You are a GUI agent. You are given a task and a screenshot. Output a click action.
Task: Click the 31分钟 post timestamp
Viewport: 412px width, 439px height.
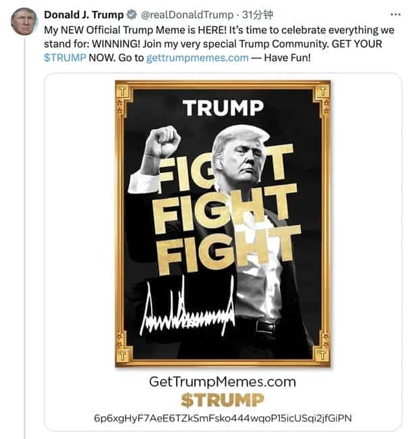coord(257,15)
